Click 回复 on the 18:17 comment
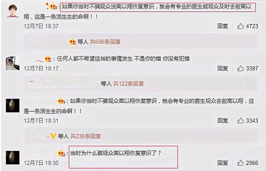This screenshot has width=266, height=171. (x=223, y=68)
